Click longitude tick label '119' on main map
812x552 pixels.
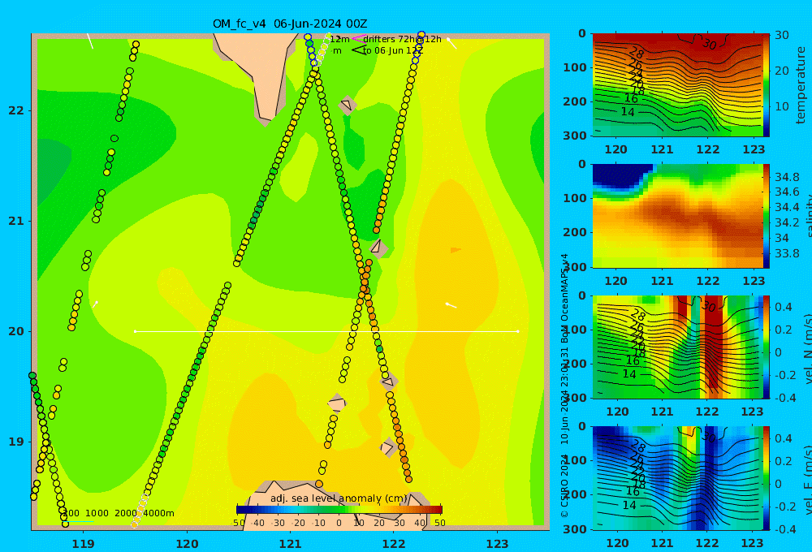coord(83,544)
